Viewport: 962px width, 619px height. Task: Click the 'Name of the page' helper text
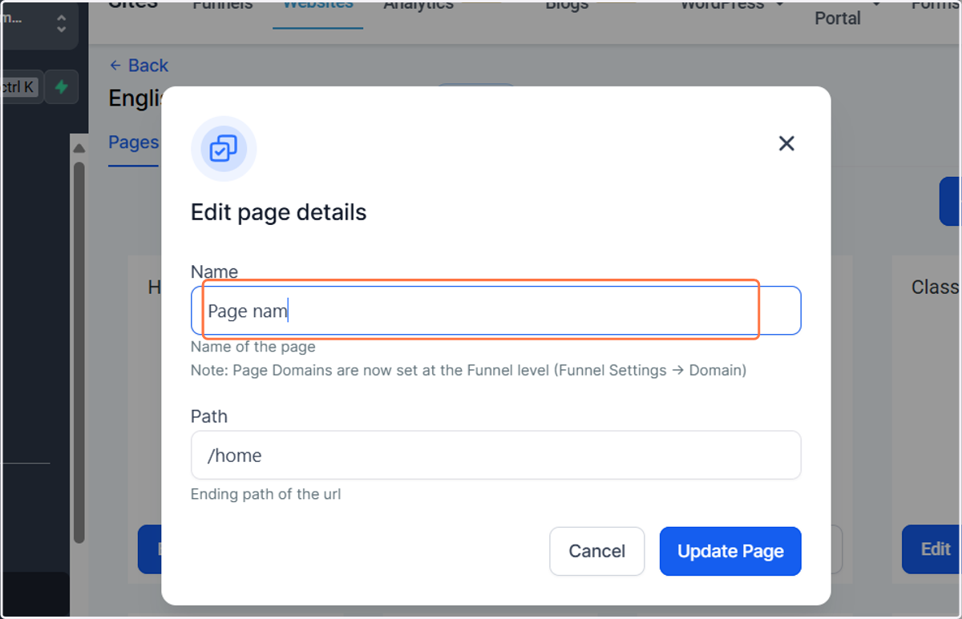tap(253, 348)
